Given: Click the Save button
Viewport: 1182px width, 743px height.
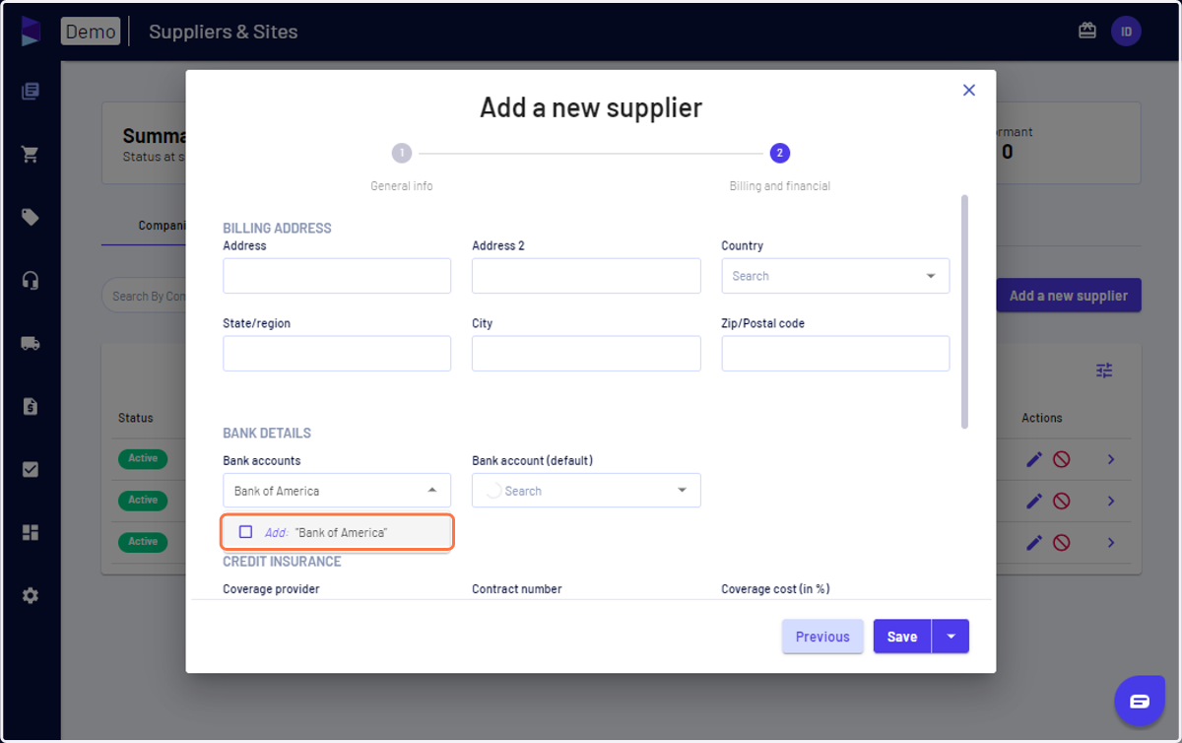Looking at the screenshot, I should (x=902, y=637).
